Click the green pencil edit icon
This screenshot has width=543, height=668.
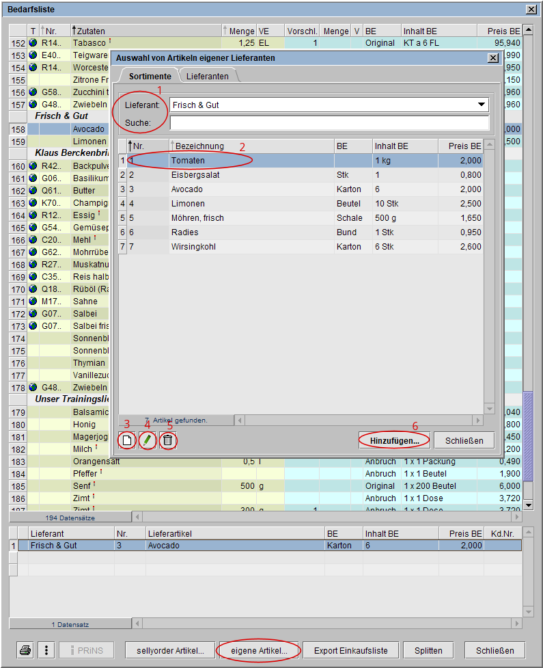point(147,441)
